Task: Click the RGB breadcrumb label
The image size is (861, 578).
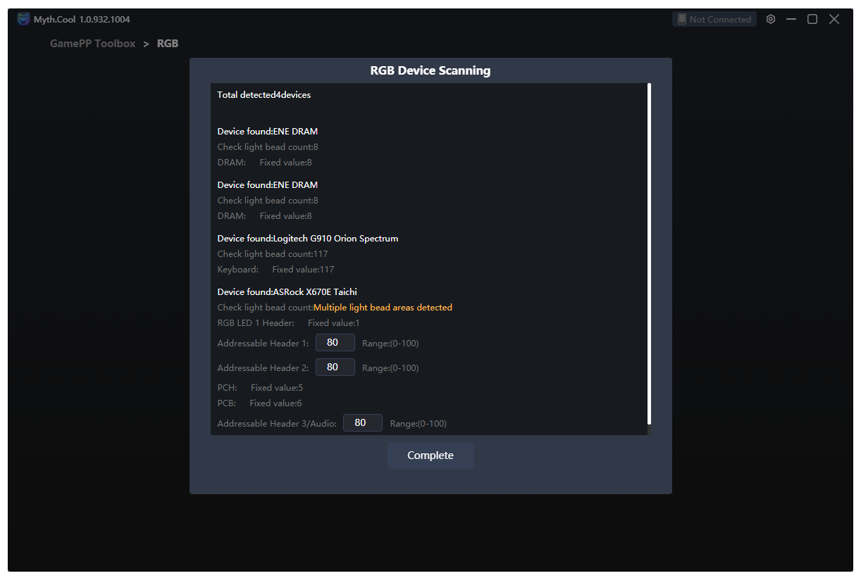Action: tap(168, 44)
